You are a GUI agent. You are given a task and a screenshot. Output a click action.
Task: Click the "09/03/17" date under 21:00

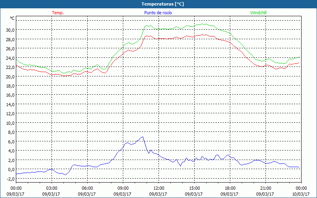[x=265, y=194]
